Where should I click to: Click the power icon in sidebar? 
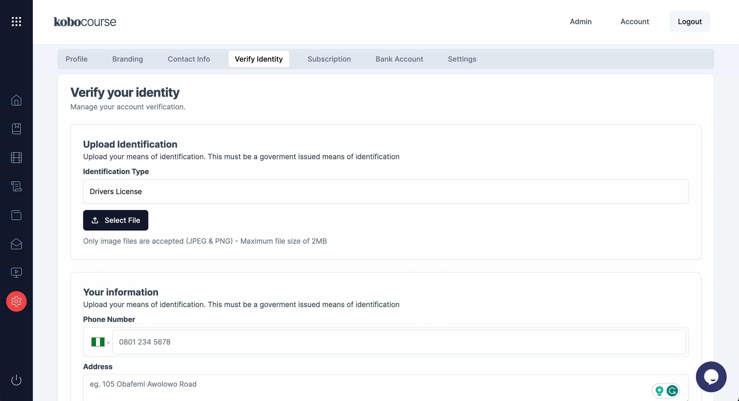click(16, 380)
